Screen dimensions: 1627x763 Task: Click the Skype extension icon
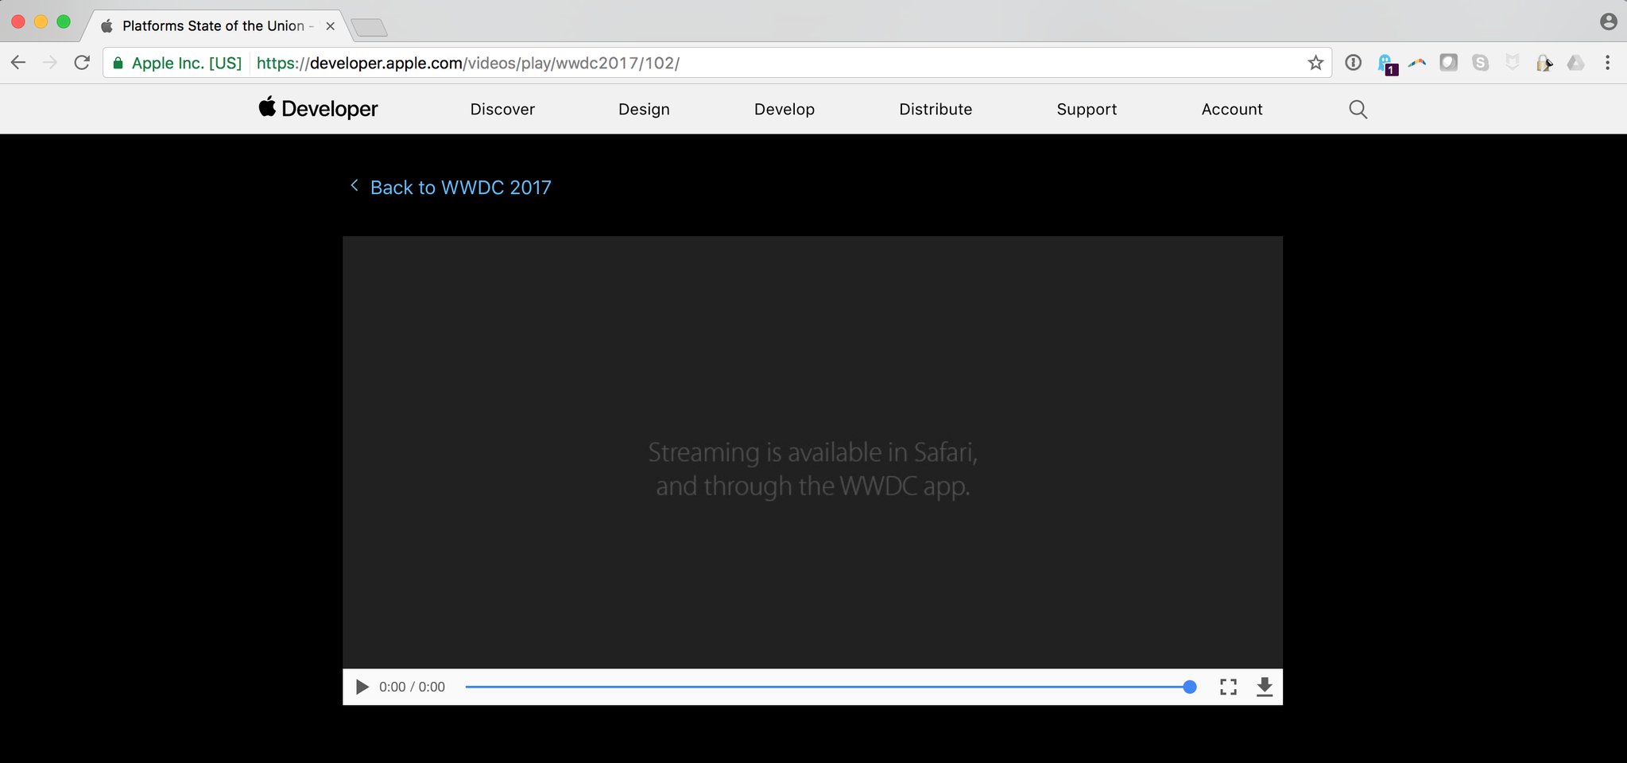click(1480, 63)
